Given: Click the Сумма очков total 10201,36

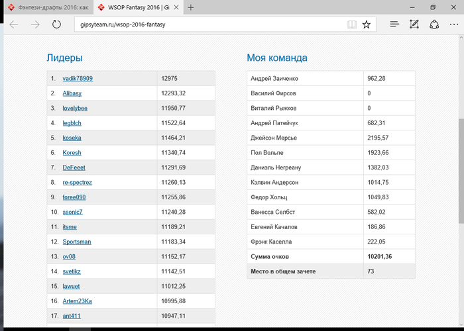Looking at the screenshot, I should [x=379, y=257].
